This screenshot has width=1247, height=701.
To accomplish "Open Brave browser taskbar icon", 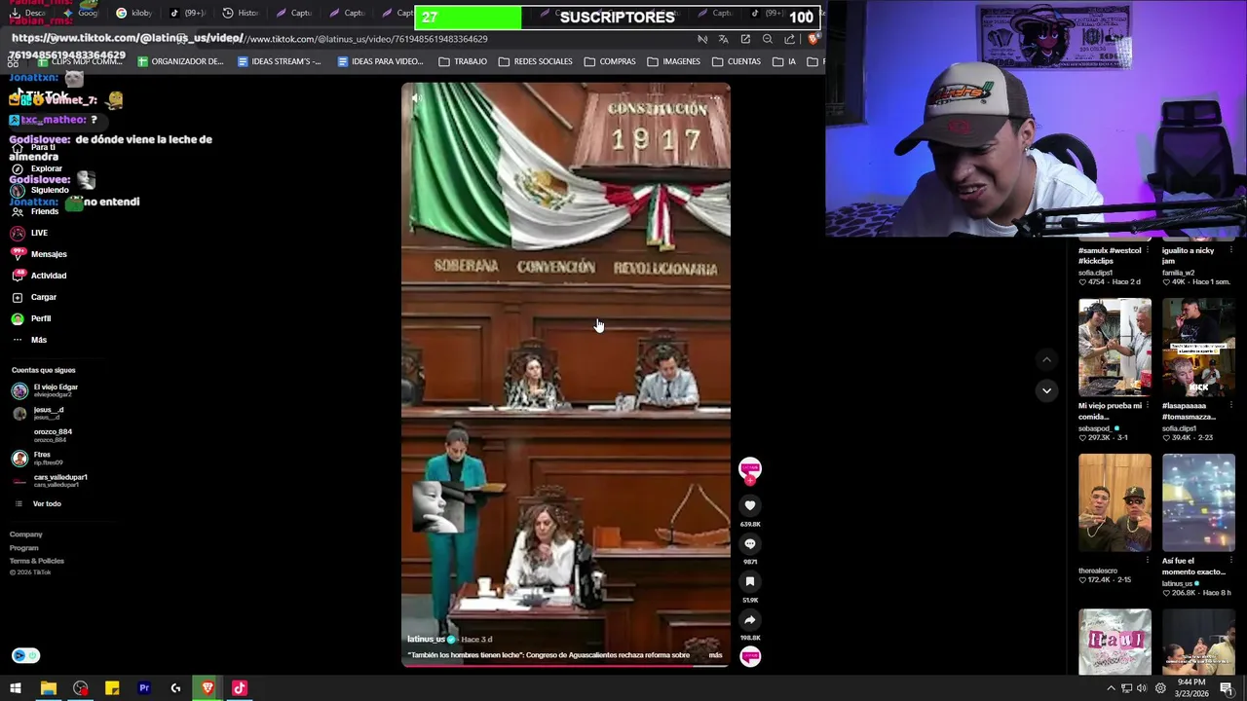I will tap(208, 688).
